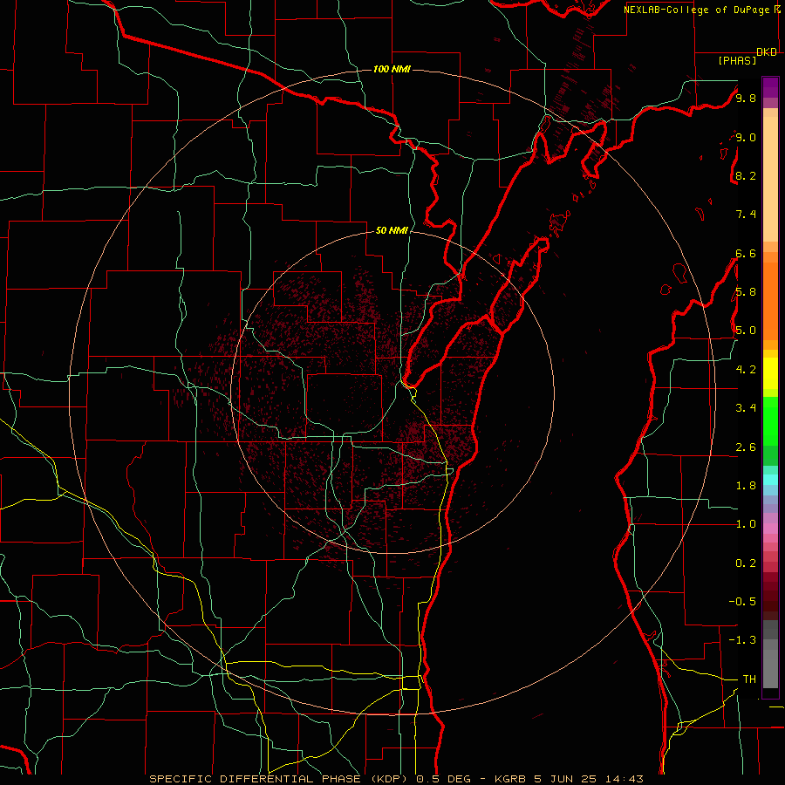Click the 5 JUN 25 14:43 timestamp
This screenshot has width=785, height=785.
coord(589,779)
